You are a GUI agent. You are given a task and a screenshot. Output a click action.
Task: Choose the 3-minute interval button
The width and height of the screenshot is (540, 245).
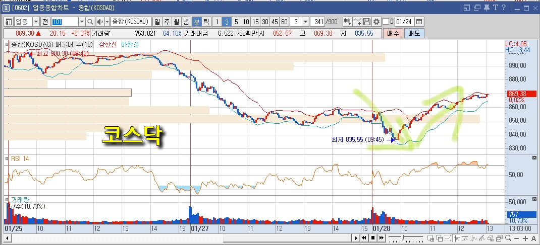tap(226, 22)
